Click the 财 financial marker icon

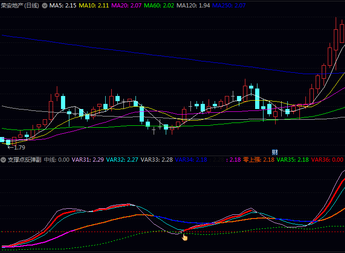pyautogui.click(x=275, y=152)
